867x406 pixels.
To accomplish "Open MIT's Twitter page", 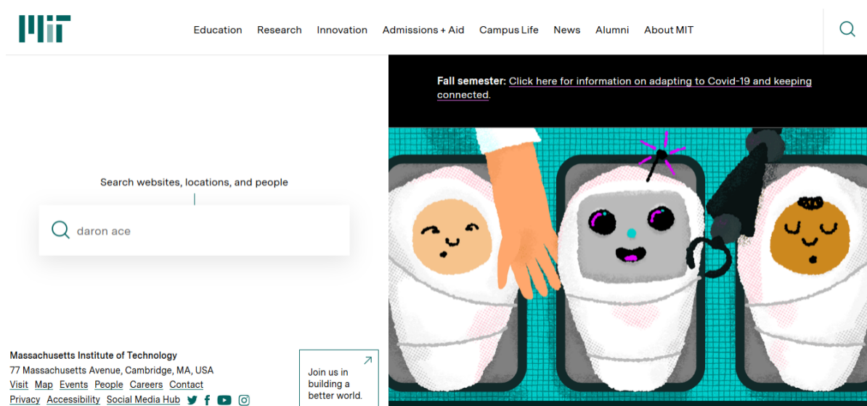I will pyautogui.click(x=192, y=400).
